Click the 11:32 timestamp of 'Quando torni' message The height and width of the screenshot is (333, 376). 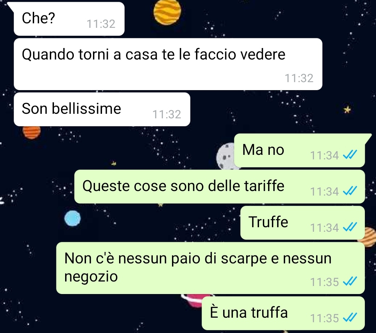click(299, 78)
